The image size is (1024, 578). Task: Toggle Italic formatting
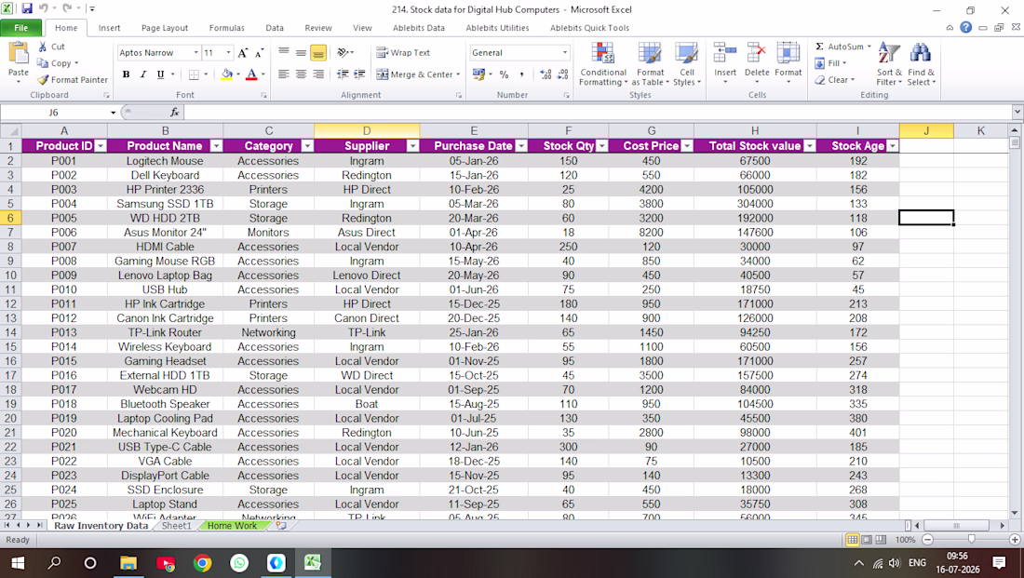click(143, 74)
